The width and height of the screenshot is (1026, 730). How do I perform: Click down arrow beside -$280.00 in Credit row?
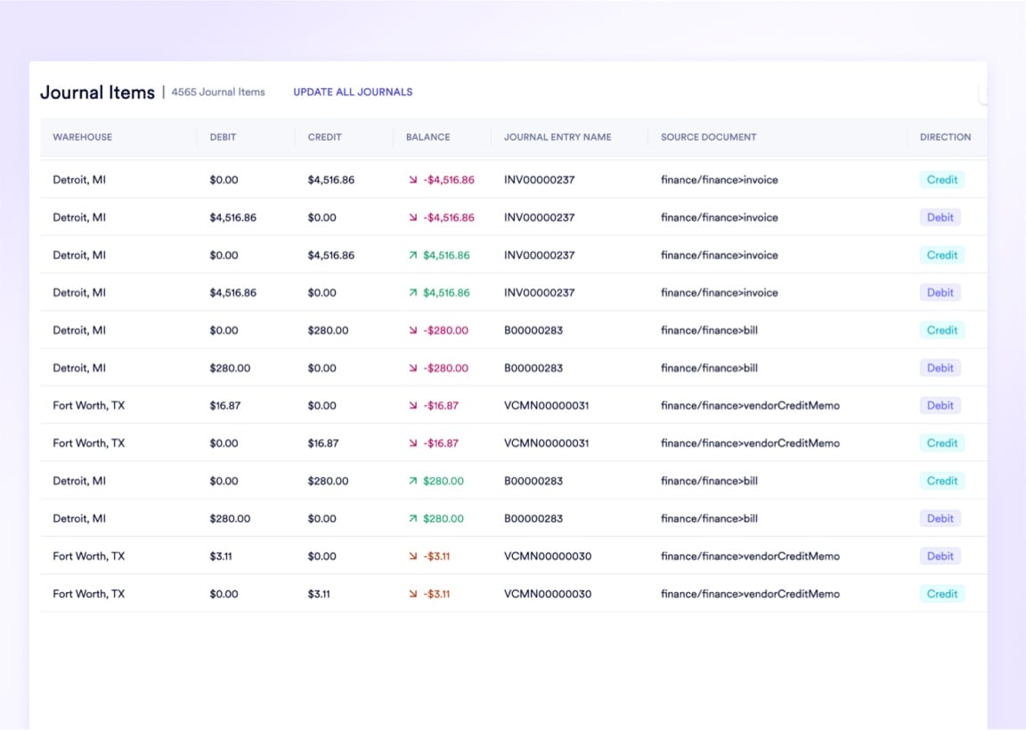coord(413,330)
